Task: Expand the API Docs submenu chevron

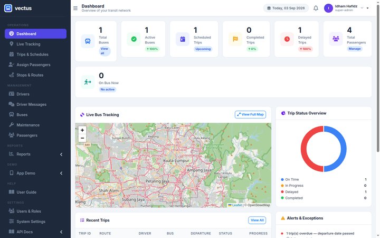Action: [x=61, y=232]
